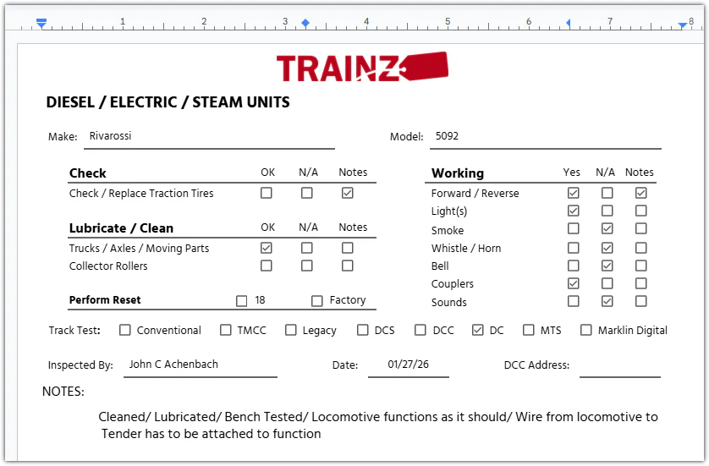Uncheck the Forward / Reverse Yes checkbox
Viewport: 709px width, 466px height.
pyautogui.click(x=574, y=193)
